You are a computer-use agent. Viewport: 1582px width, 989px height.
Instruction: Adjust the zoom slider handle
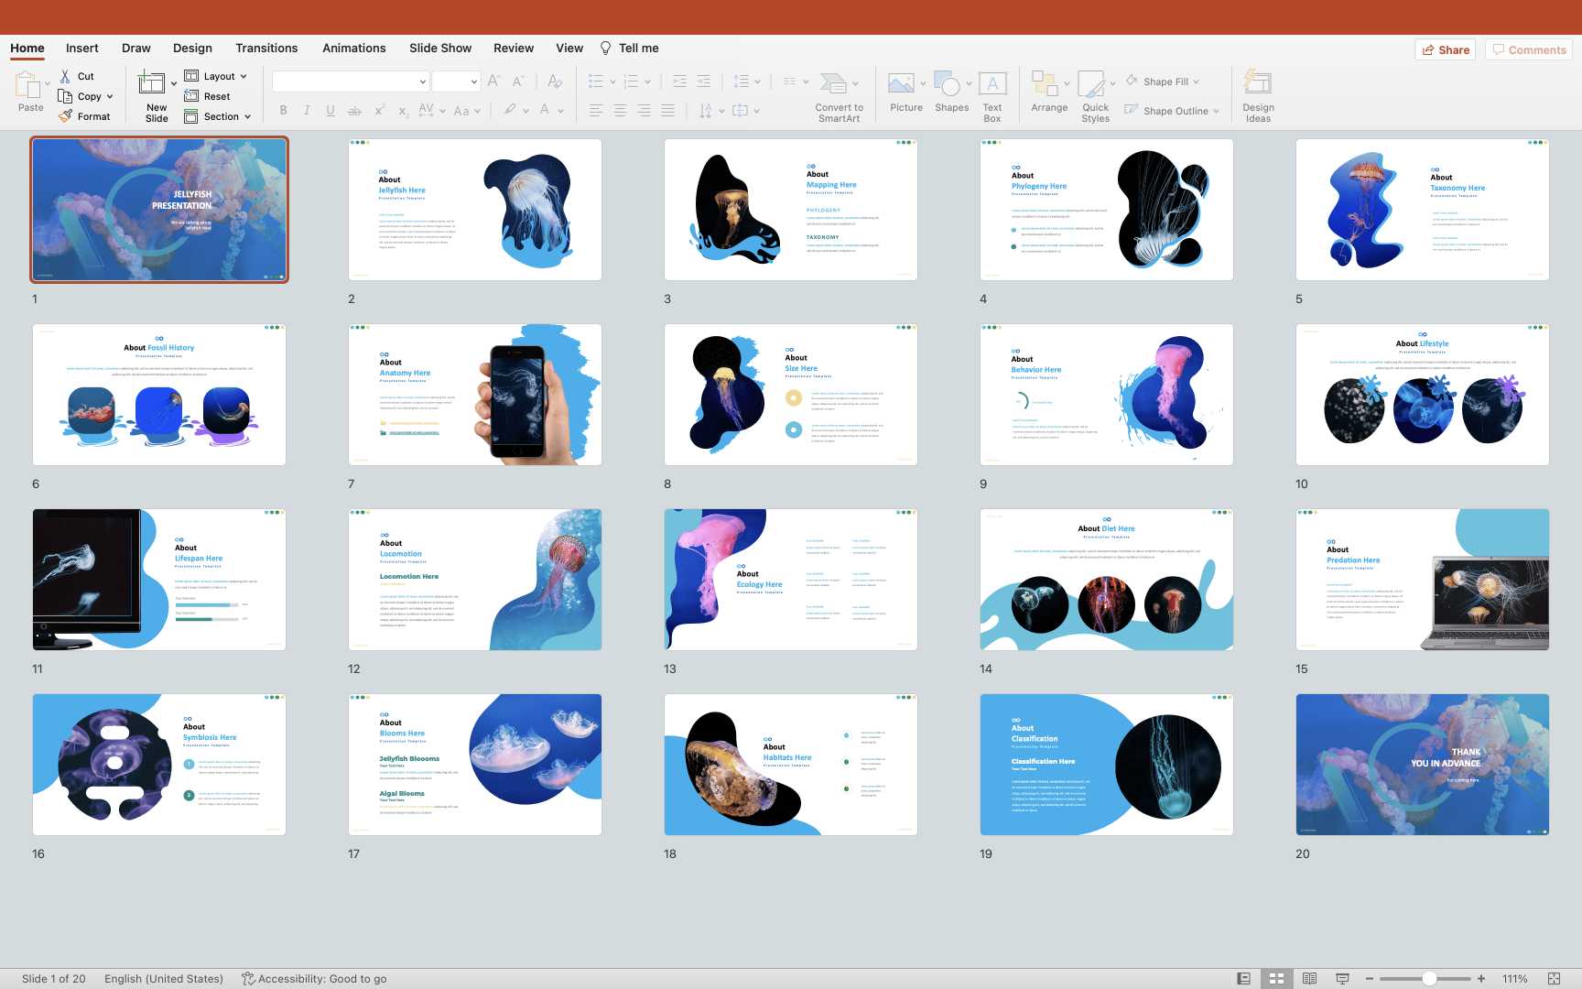coord(1428,978)
